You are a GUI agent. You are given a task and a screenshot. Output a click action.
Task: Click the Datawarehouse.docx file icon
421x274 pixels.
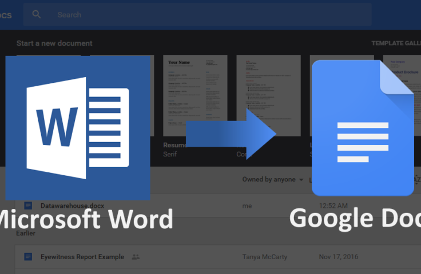28,205
